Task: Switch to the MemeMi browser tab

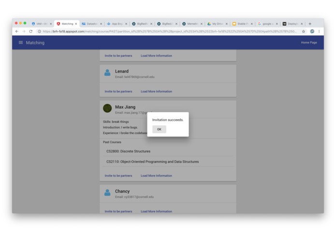Action: click(x=192, y=24)
